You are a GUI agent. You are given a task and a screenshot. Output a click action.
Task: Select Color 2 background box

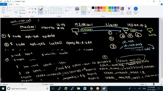click(89, 11)
